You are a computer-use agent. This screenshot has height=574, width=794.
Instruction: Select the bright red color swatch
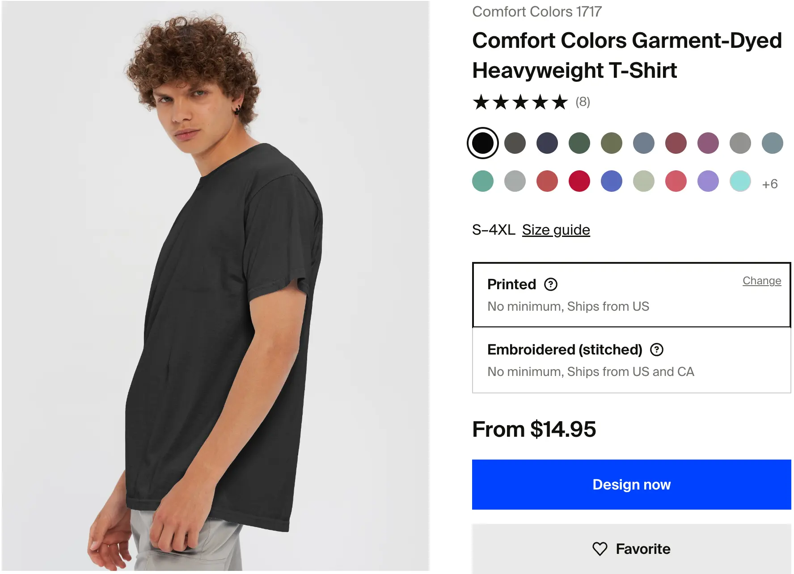point(579,181)
